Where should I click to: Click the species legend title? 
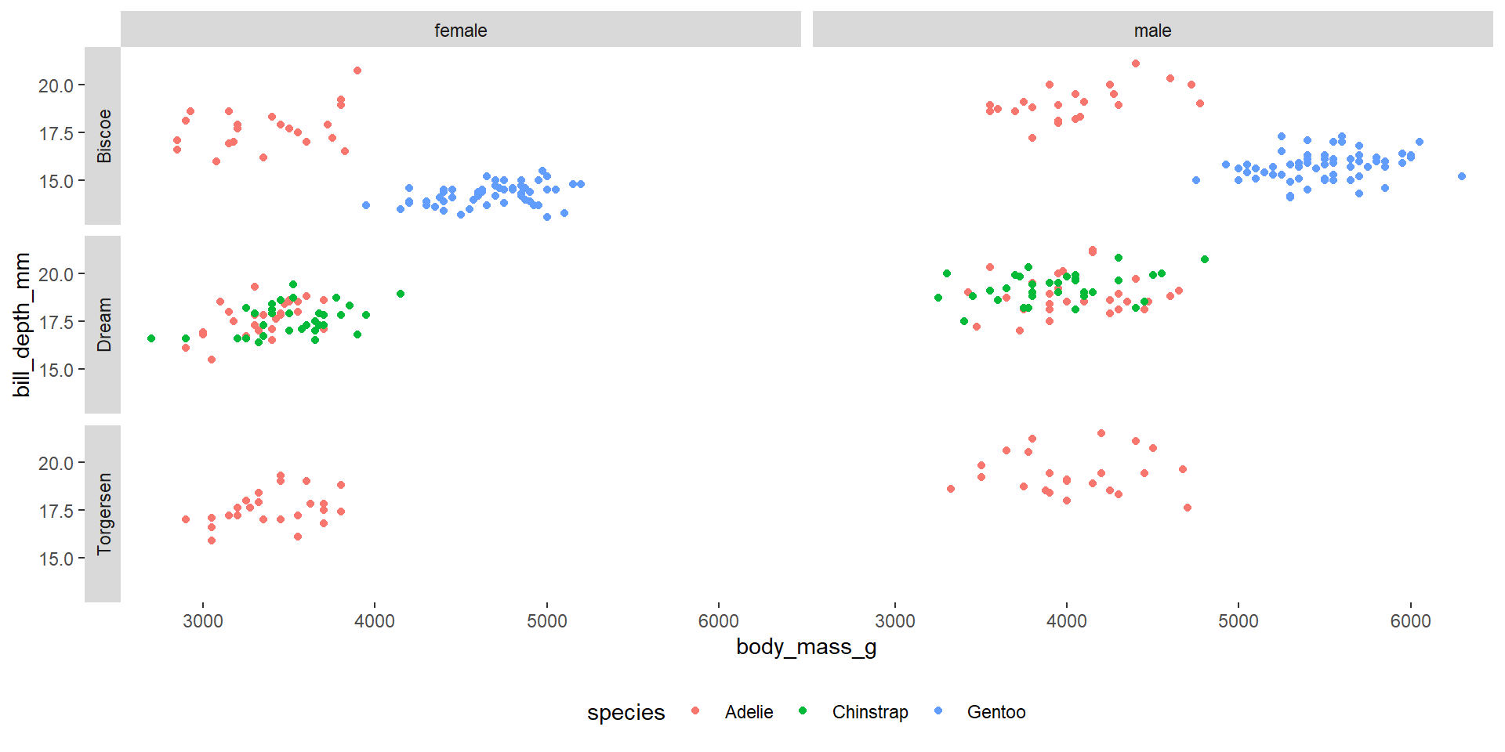626,712
